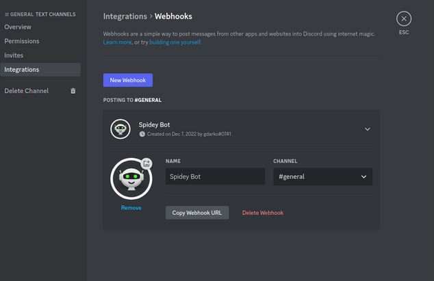Click the Created on Dec 7, 2022 text
434x281 pixels.
[189, 134]
